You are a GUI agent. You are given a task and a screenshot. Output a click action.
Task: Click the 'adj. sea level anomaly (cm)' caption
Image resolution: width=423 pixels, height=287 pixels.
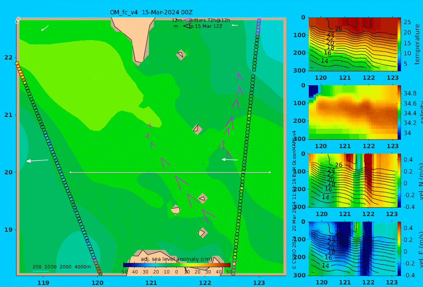(176, 259)
